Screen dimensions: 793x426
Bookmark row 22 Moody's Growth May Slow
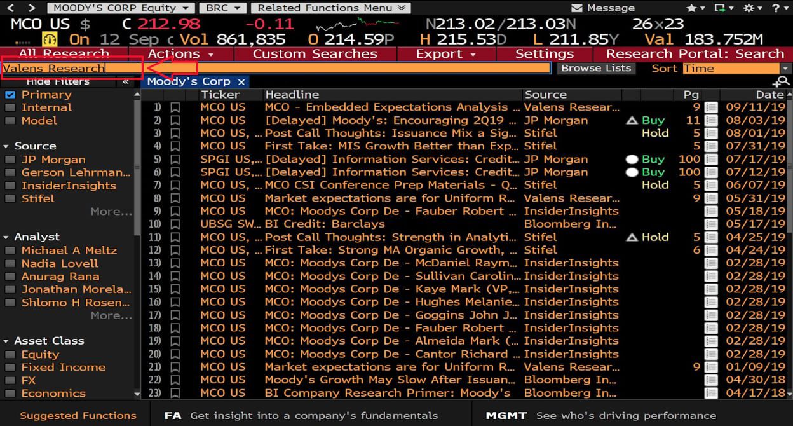[175, 380]
